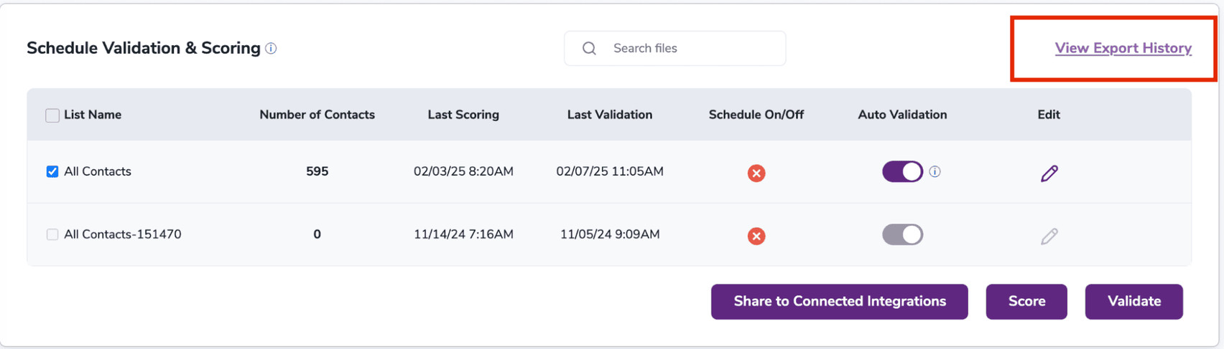Click the Score button

click(x=1026, y=302)
